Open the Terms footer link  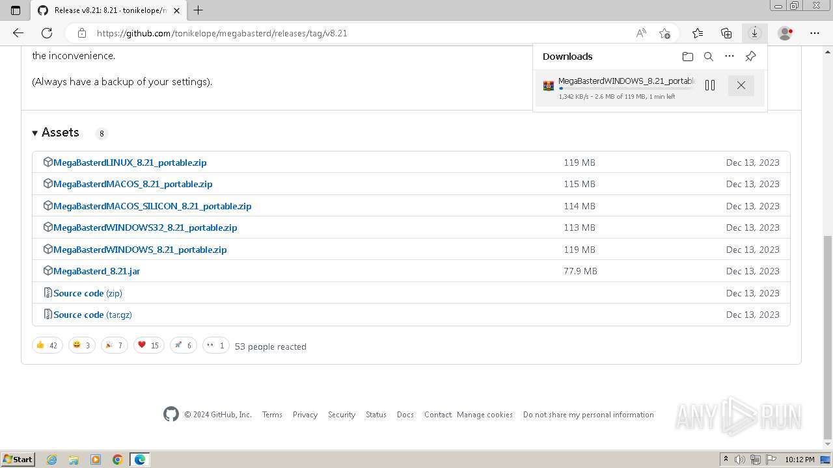point(272,415)
